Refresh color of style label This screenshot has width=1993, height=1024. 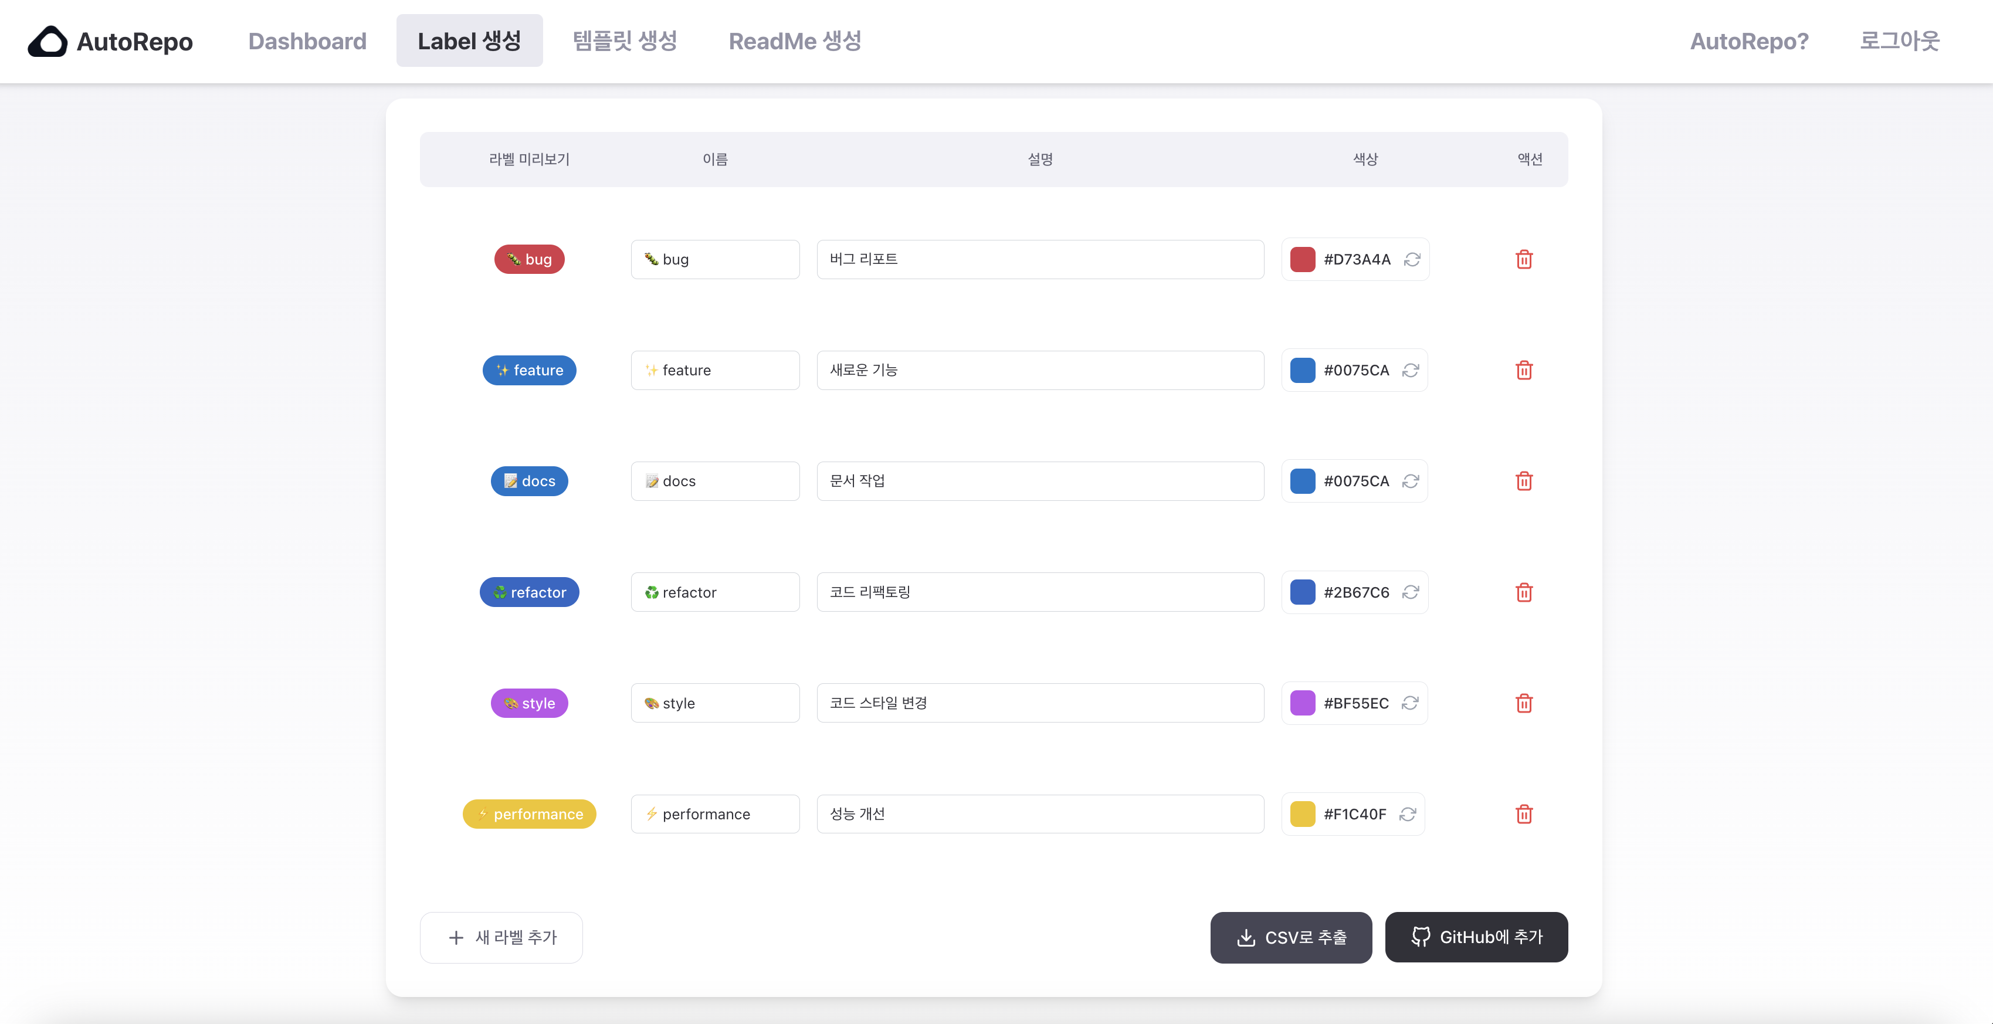(1409, 703)
